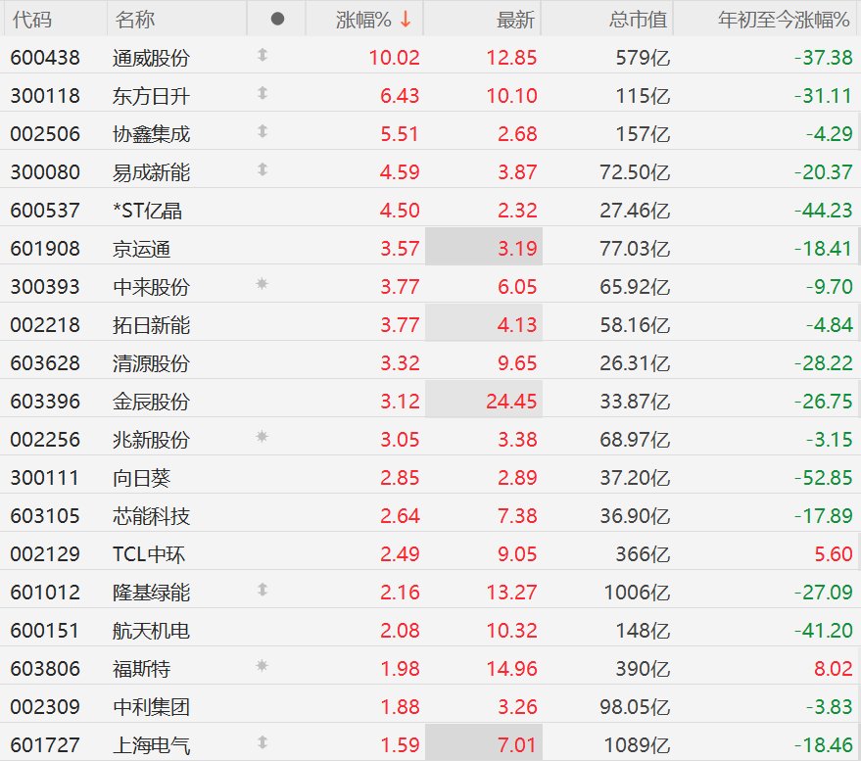
Task: Click stock code 300118
Action: pos(45,96)
